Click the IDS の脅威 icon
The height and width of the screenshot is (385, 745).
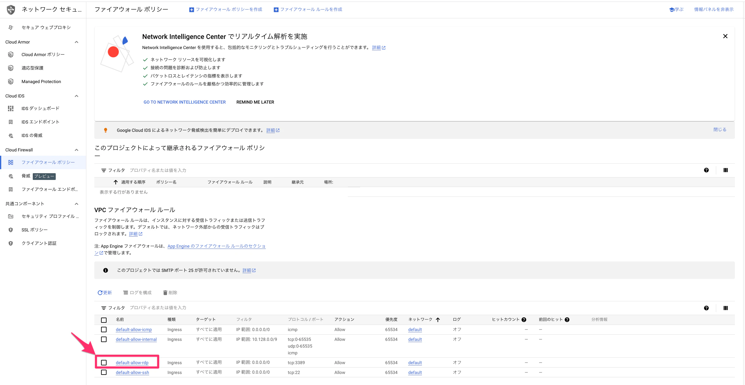(x=11, y=135)
